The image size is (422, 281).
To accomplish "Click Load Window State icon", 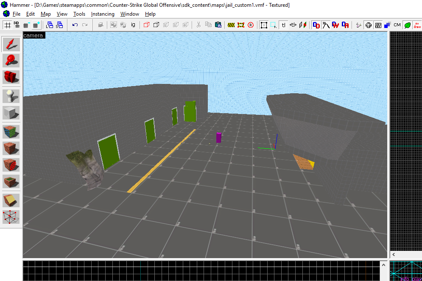I will tap(50, 25).
